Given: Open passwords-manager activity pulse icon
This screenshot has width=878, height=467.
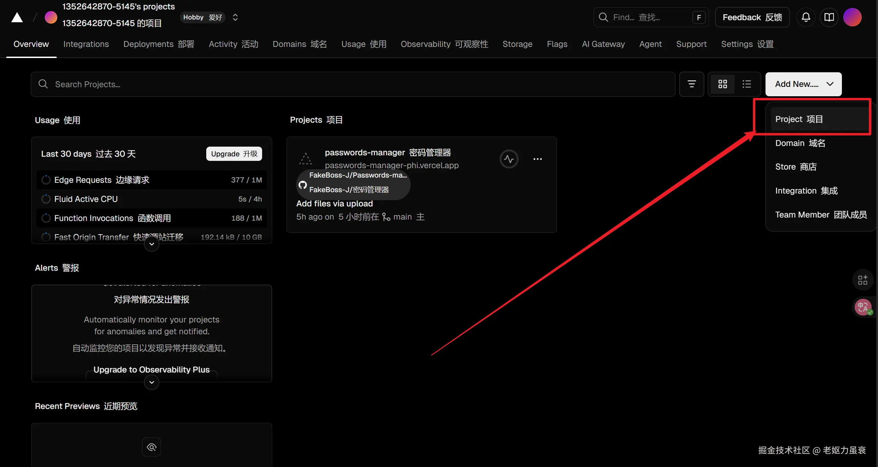Looking at the screenshot, I should pos(509,159).
